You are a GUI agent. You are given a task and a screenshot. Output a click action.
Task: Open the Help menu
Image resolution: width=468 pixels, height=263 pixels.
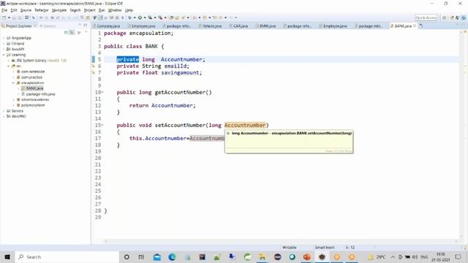129,10
